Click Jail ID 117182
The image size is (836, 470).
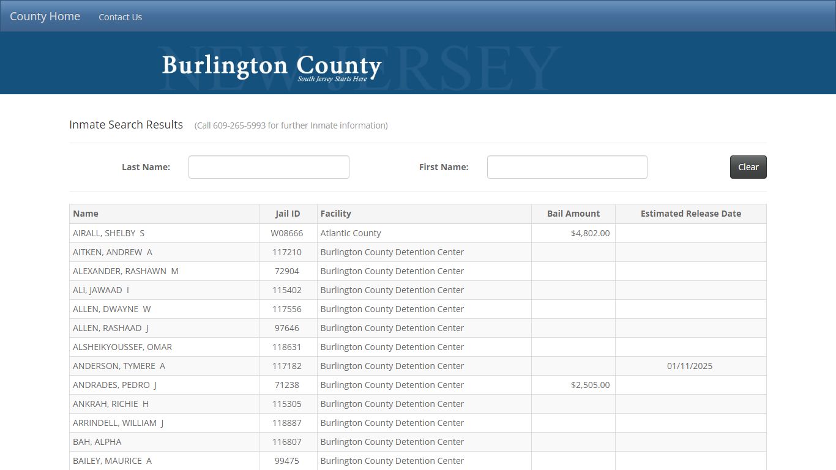click(x=287, y=366)
